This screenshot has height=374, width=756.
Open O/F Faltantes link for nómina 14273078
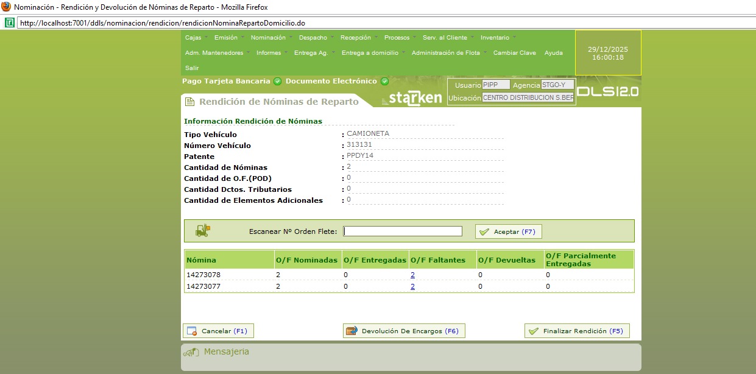[412, 275]
